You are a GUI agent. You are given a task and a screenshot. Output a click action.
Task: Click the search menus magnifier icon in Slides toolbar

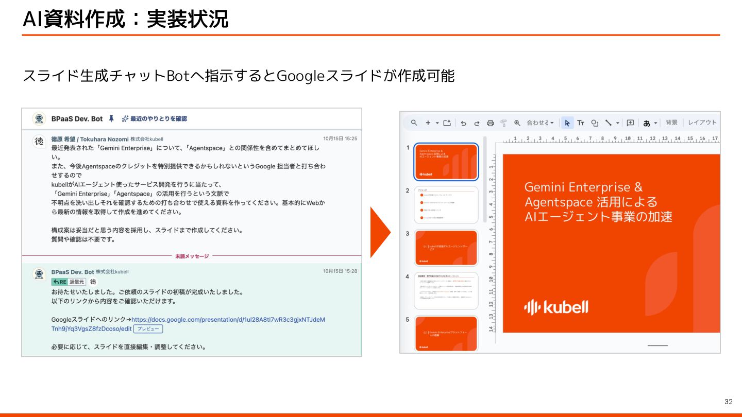[x=414, y=123]
